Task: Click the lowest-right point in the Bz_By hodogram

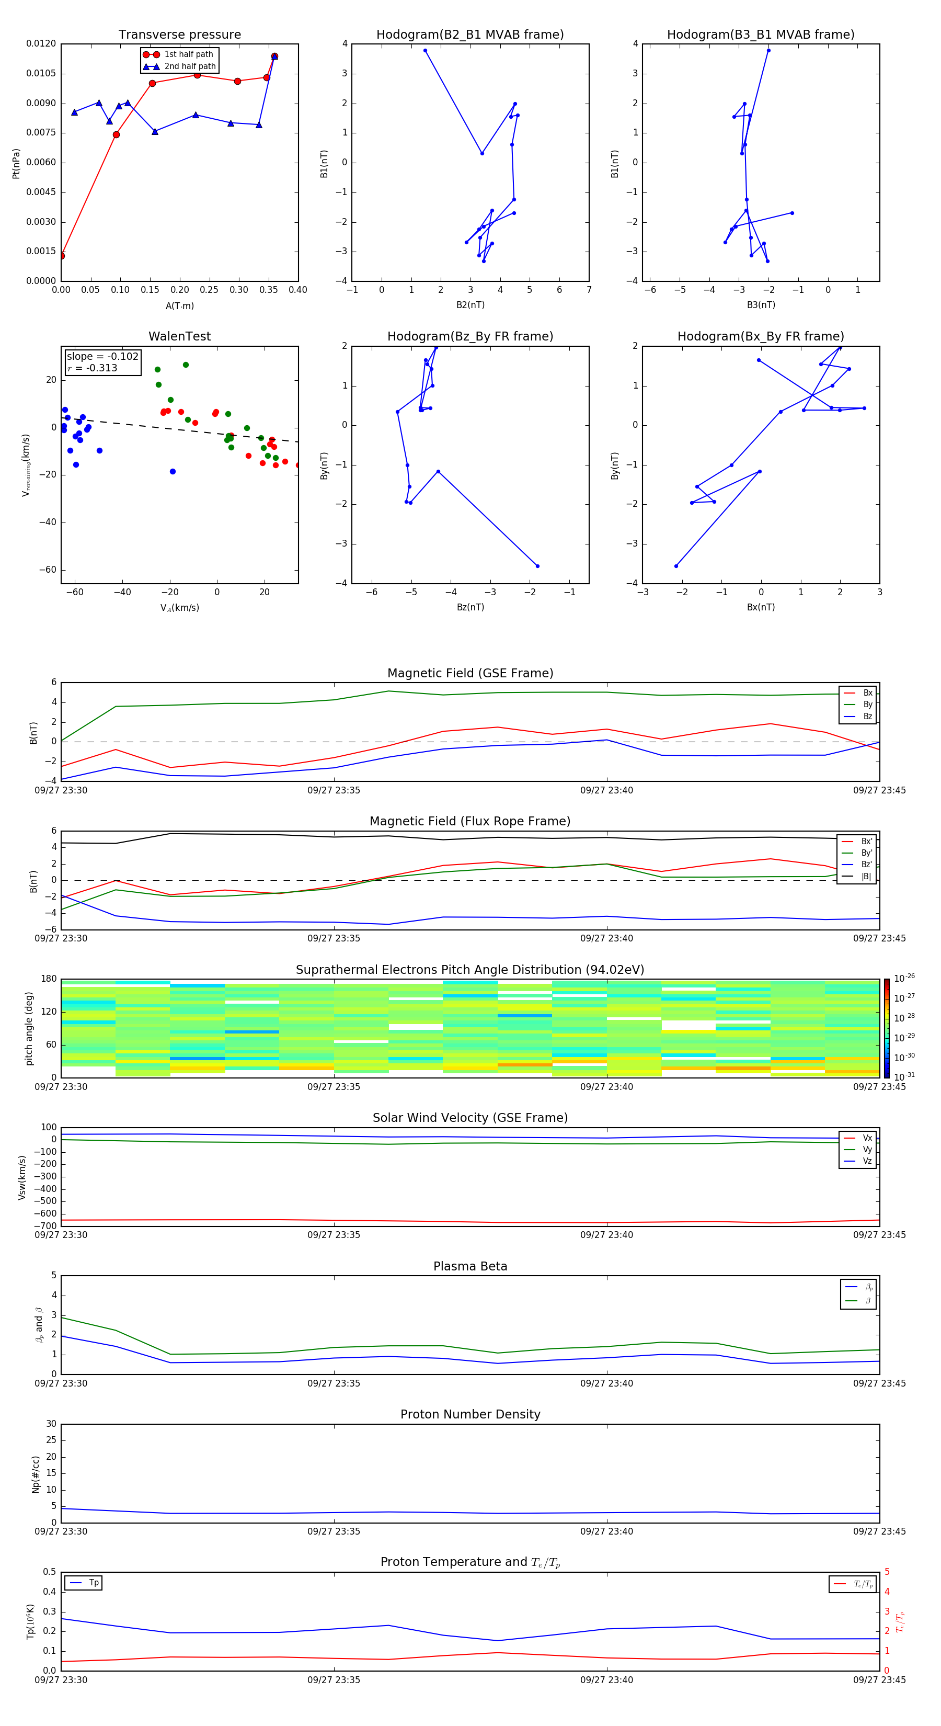Action: (x=537, y=566)
